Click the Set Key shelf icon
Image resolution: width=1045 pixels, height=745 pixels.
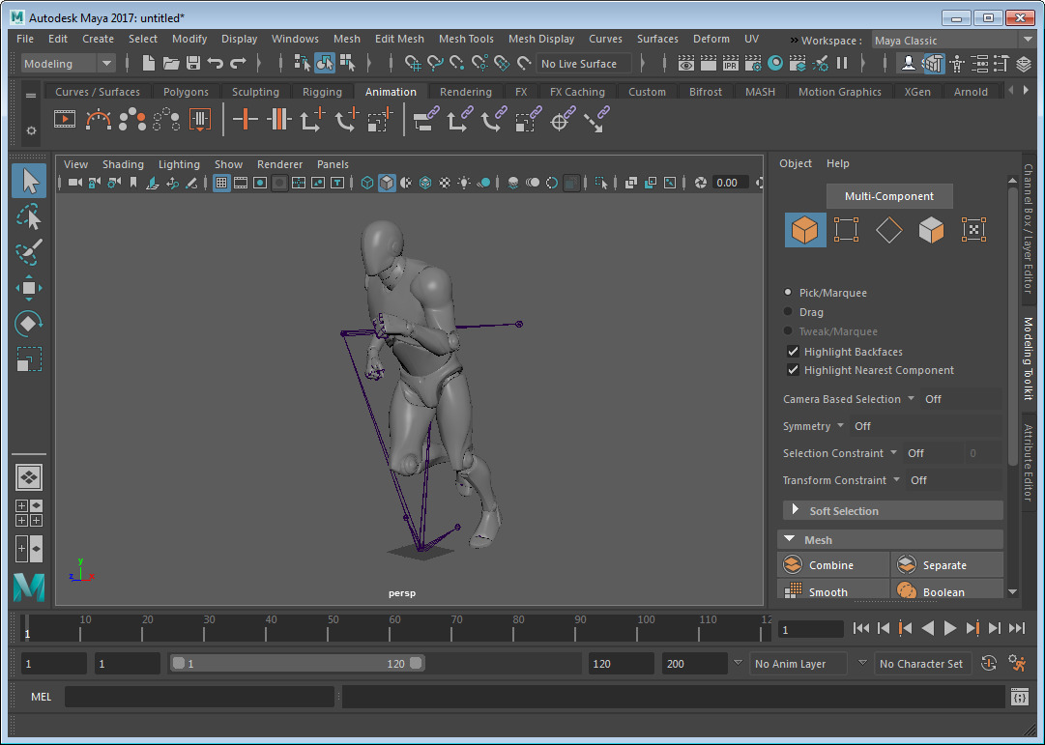[247, 120]
